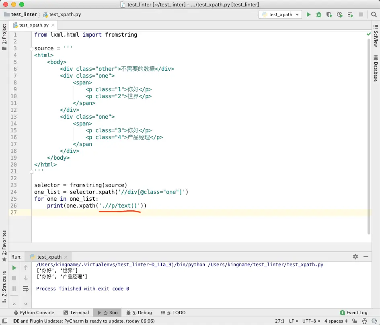Run with coverage icon in toolbar
380x325 pixels.
click(x=329, y=14)
